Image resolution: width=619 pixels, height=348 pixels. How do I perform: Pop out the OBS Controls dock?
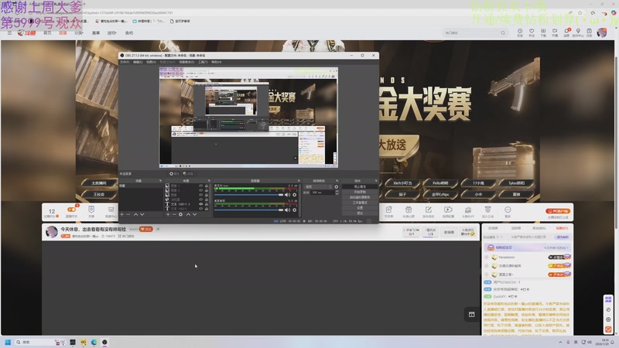(376, 181)
